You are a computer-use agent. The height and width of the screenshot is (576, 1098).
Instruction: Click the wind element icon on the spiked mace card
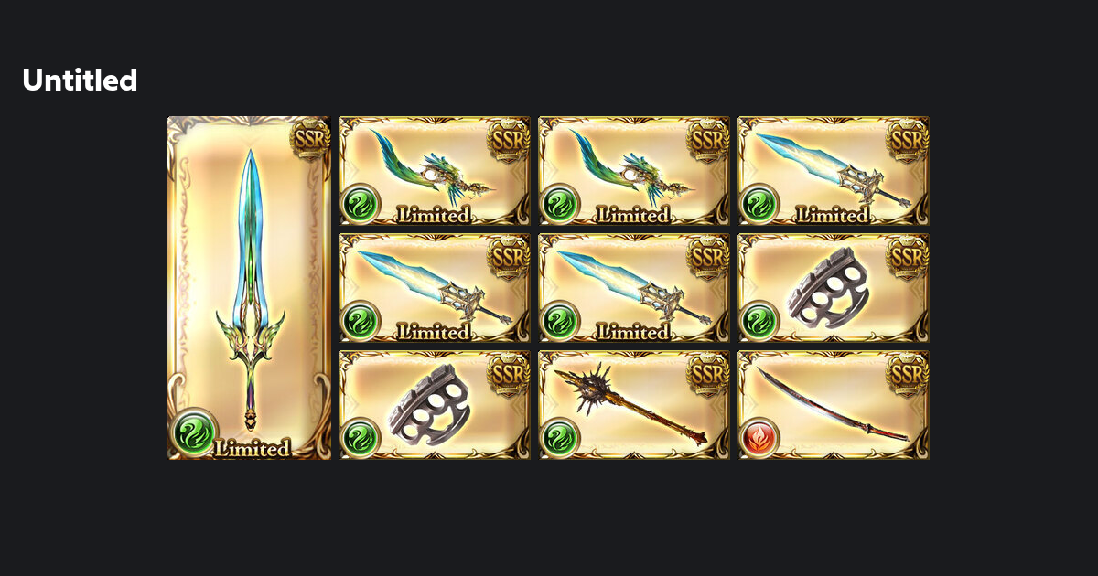(559, 437)
